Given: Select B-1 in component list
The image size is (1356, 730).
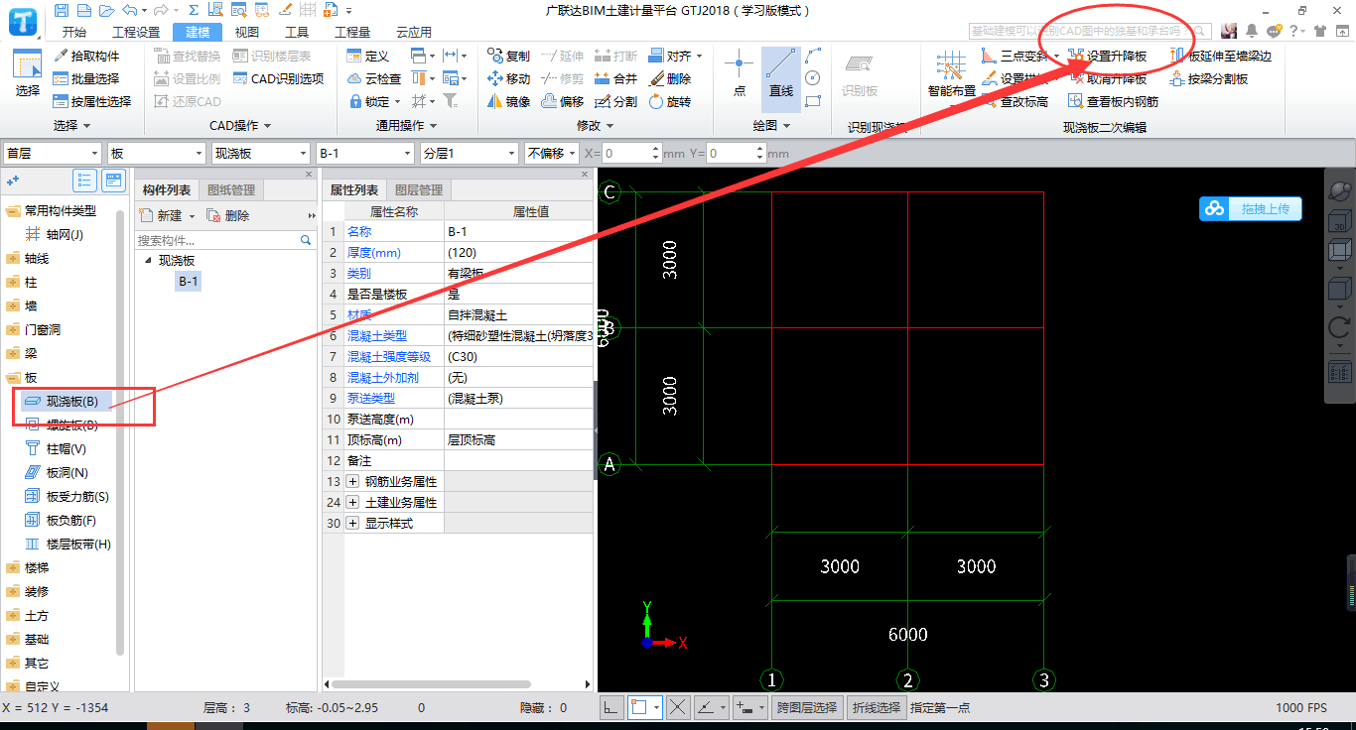Looking at the screenshot, I should coord(189,282).
